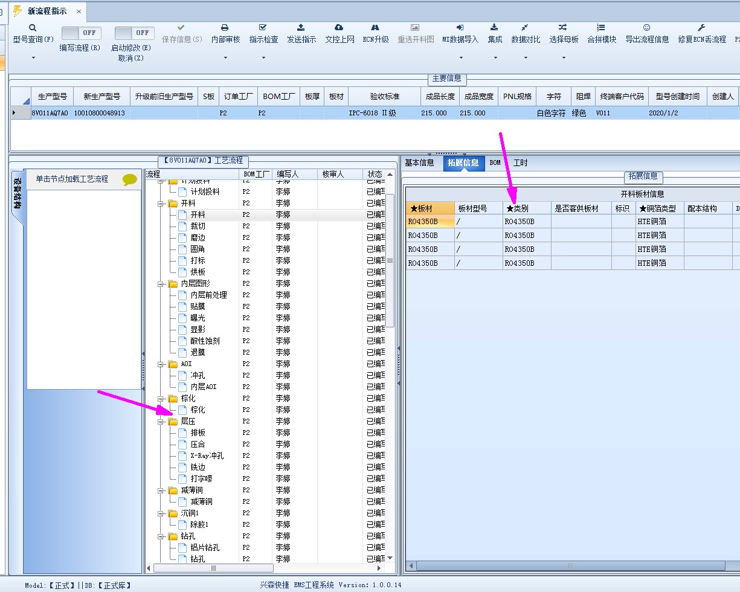Click the 合拼模块 list icon
Viewport: 740px width, 592px height.
(x=601, y=28)
